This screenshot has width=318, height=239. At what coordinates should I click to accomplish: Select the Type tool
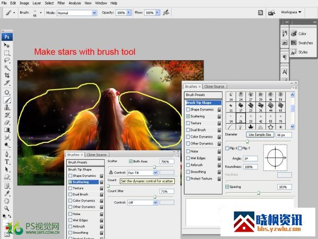7,162
